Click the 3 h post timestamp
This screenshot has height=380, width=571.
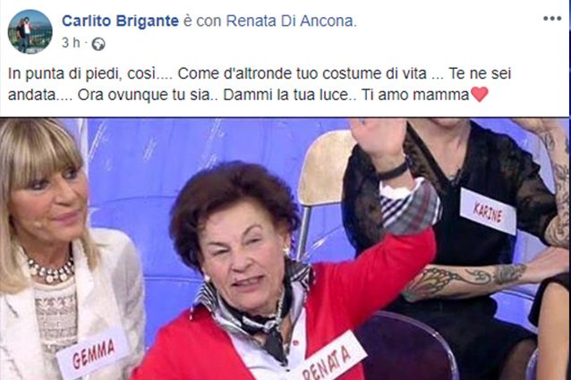[x=71, y=43]
